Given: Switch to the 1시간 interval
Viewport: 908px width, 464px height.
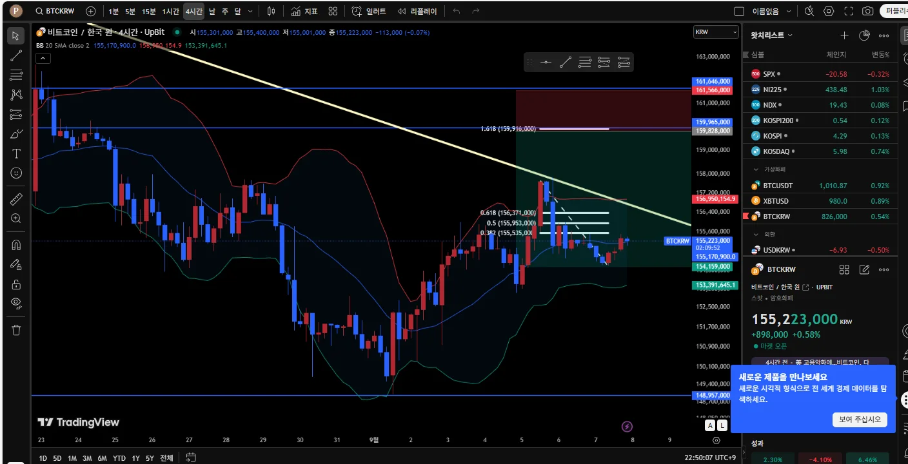Looking at the screenshot, I should [x=171, y=11].
